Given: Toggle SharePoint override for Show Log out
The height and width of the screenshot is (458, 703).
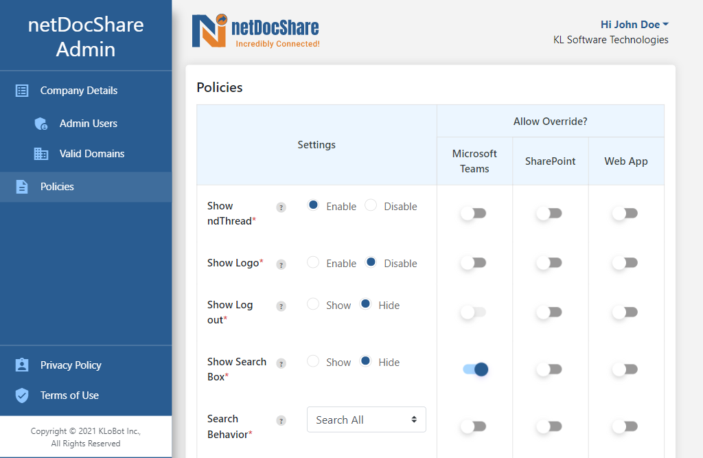Looking at the screenshot, I should click(549, 312).
